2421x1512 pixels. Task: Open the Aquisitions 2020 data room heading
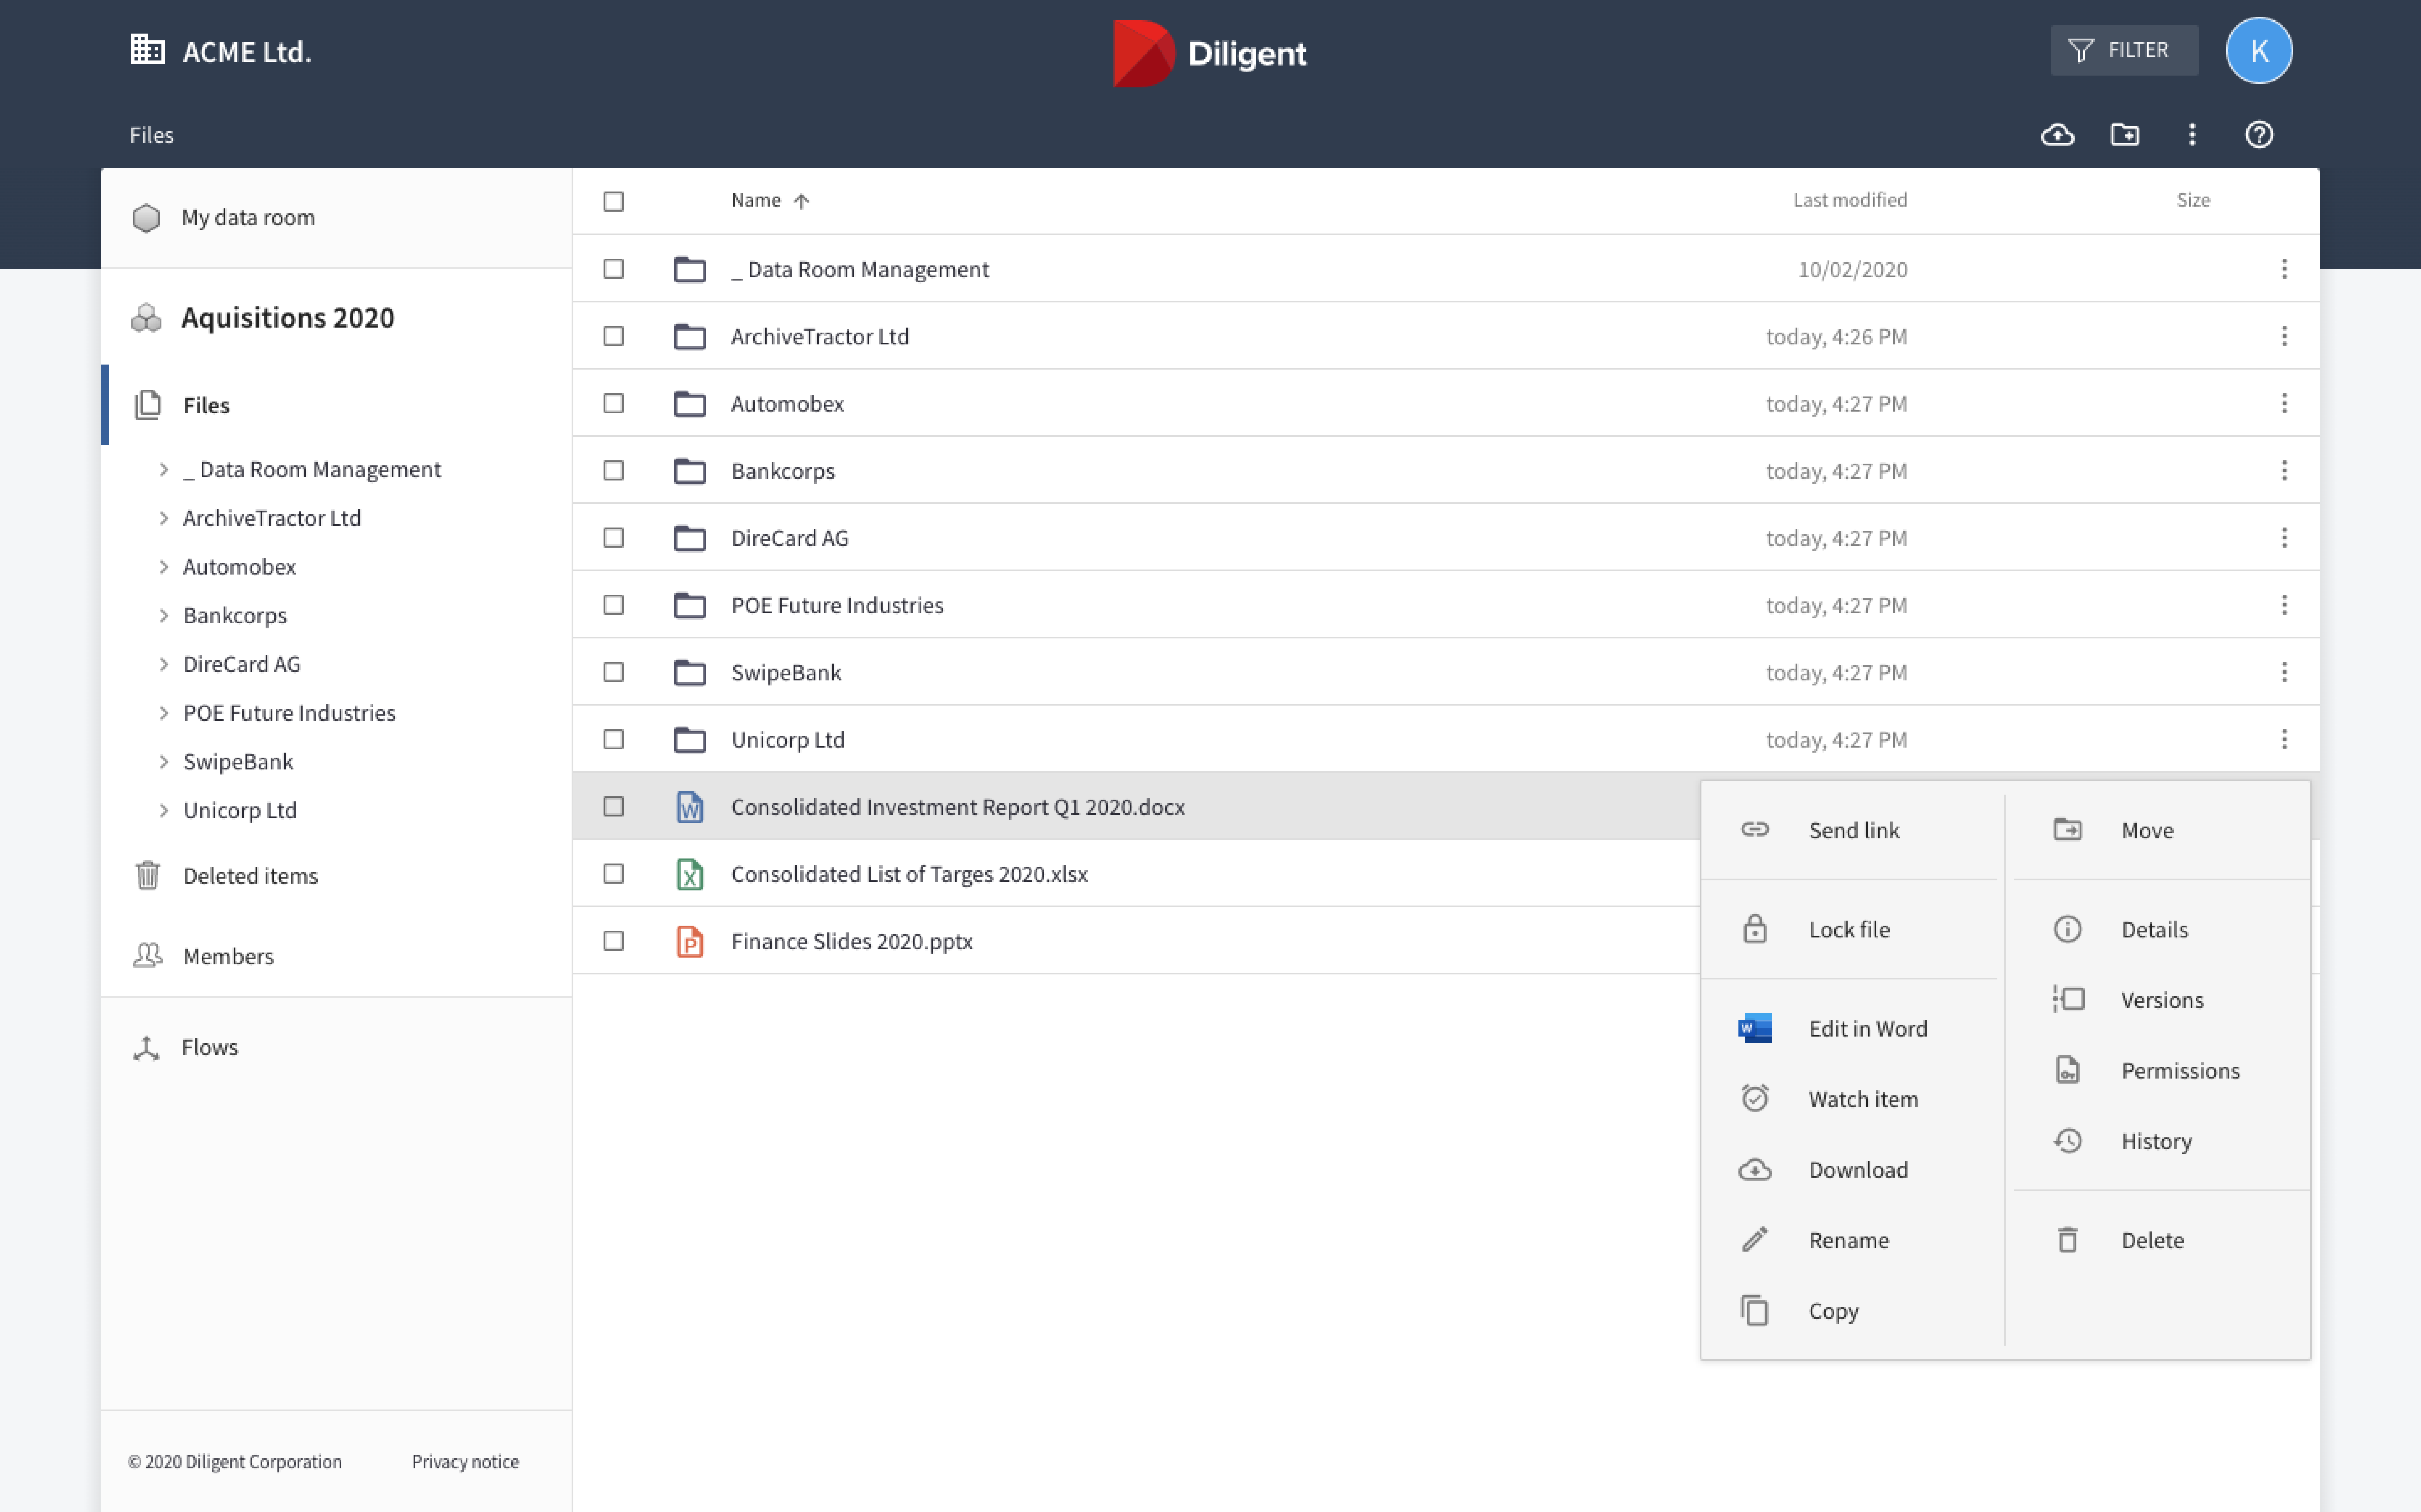coord(287,317)
